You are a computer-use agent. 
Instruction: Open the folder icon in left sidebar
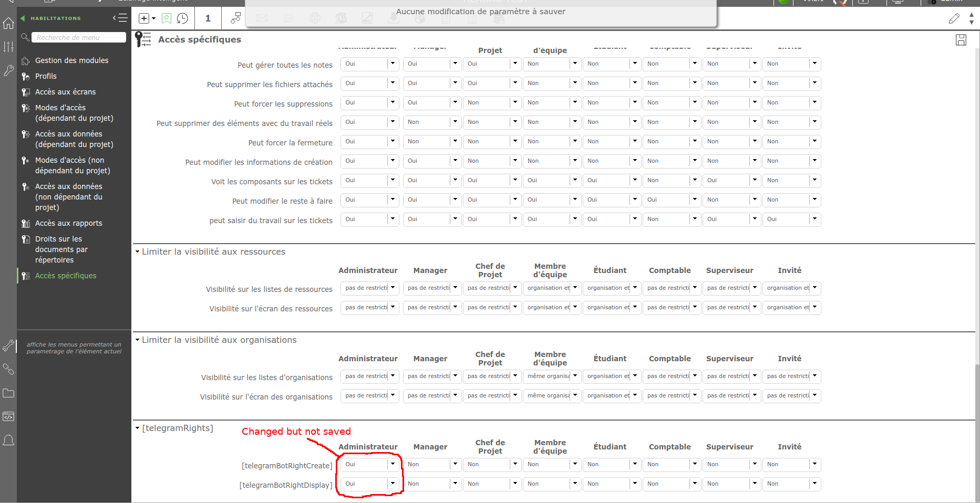point(8,393)
